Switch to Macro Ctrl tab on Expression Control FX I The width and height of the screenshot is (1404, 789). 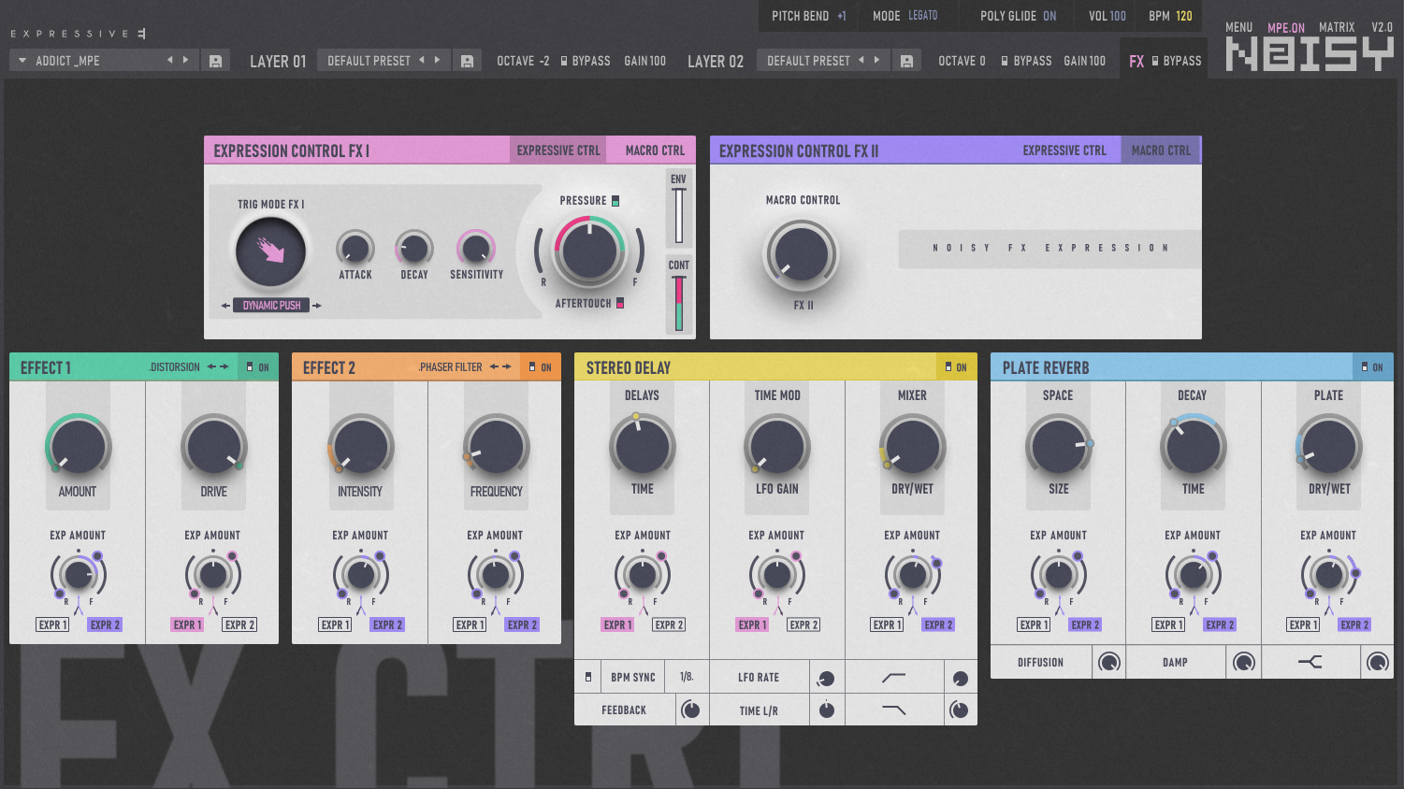(x=651, y=150)
